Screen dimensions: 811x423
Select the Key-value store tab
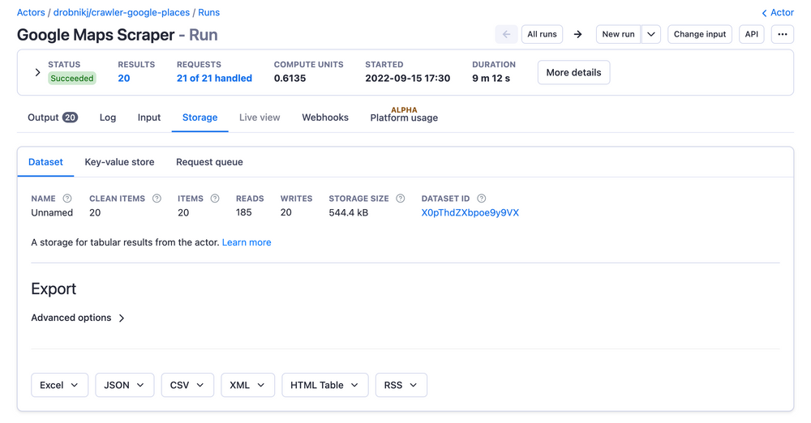(119, 162)
